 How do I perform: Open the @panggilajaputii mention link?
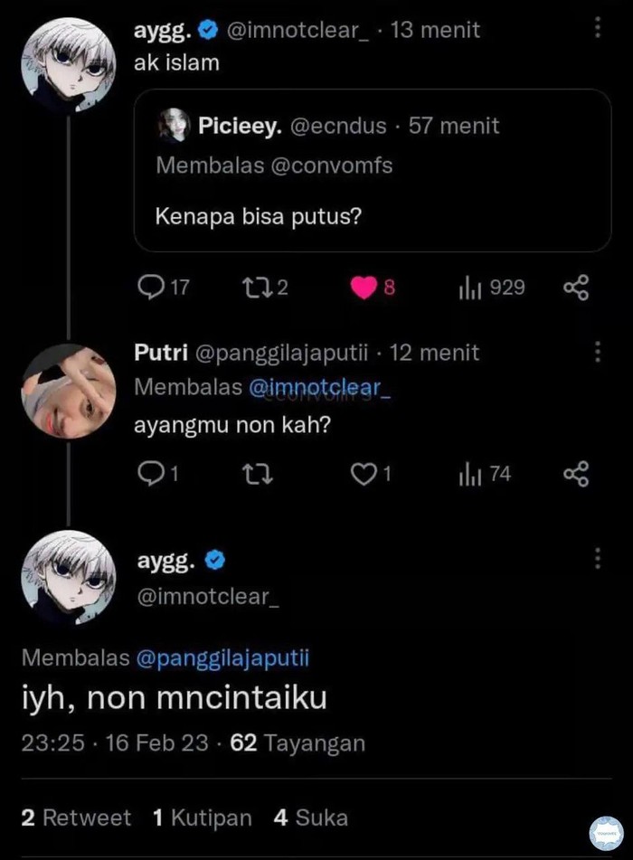click(x=222, y=659)
